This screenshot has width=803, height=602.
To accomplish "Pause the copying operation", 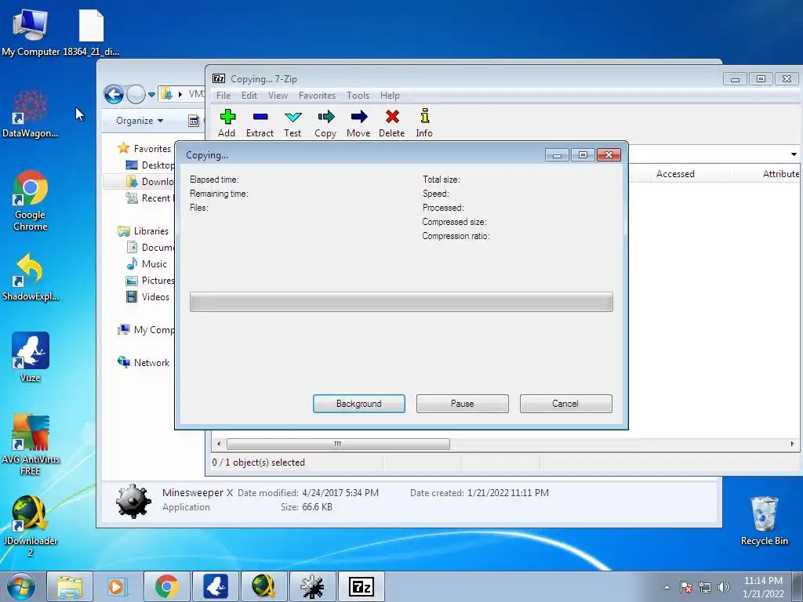I will (x=463, y=404).
